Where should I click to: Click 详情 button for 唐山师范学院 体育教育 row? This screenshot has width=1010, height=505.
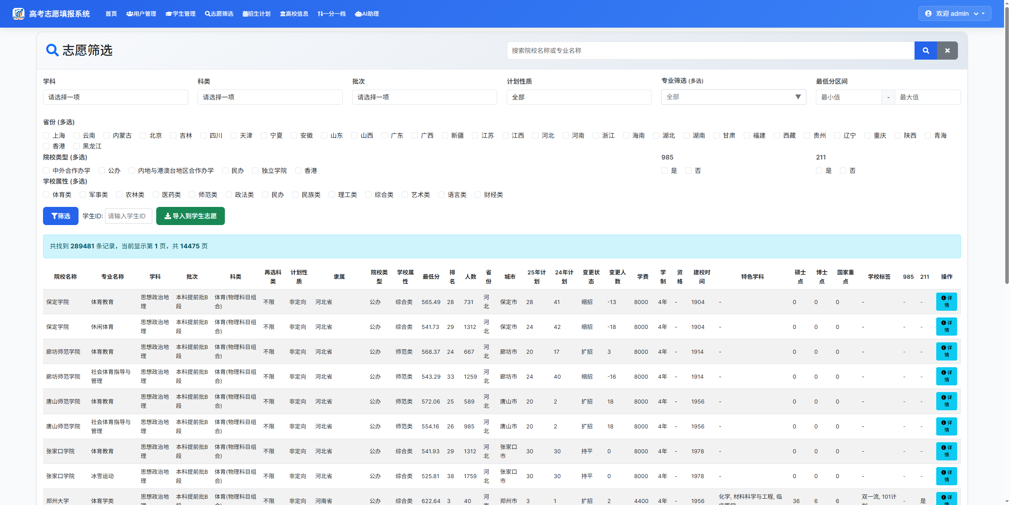coord(946,401)
